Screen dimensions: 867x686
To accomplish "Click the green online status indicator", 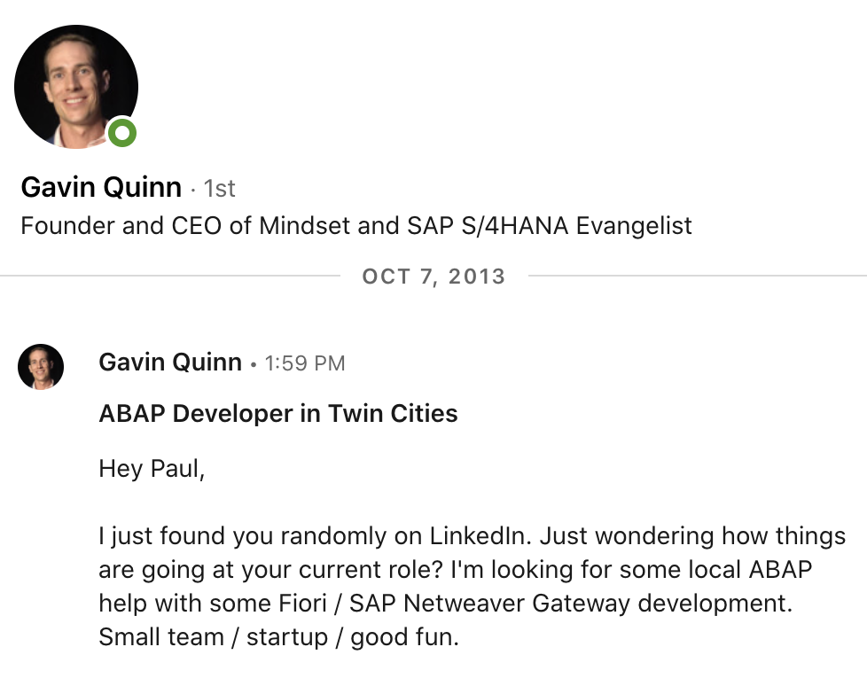I will pyautogui.click(x=121, y=133).
